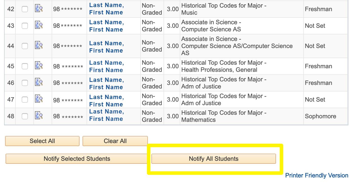
Task: Click the student details icon in row 42
Action: (x=39, y=9)
